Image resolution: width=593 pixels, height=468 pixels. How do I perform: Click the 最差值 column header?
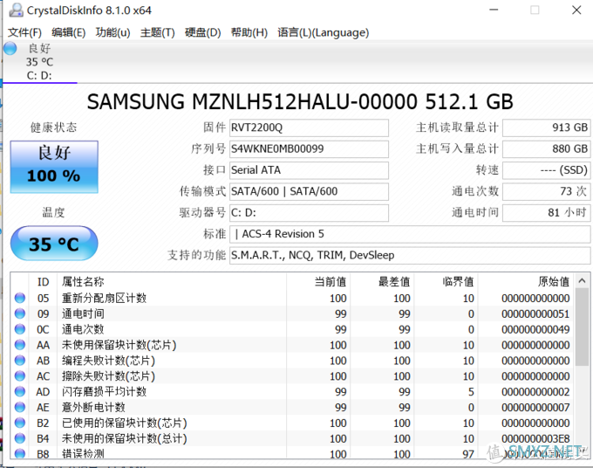click(382, 282)
